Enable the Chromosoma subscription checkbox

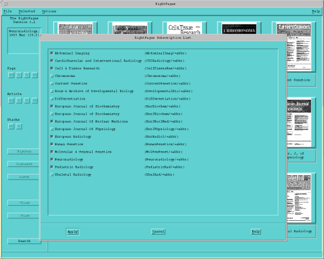[52, 76]
